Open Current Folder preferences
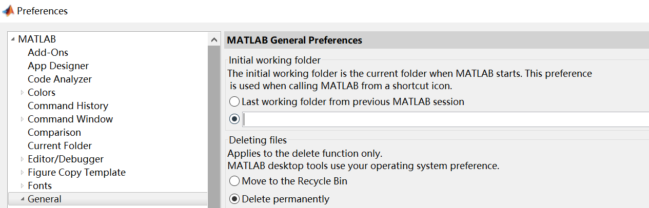This screenshot has height=208, width=649. coord(60,146)
